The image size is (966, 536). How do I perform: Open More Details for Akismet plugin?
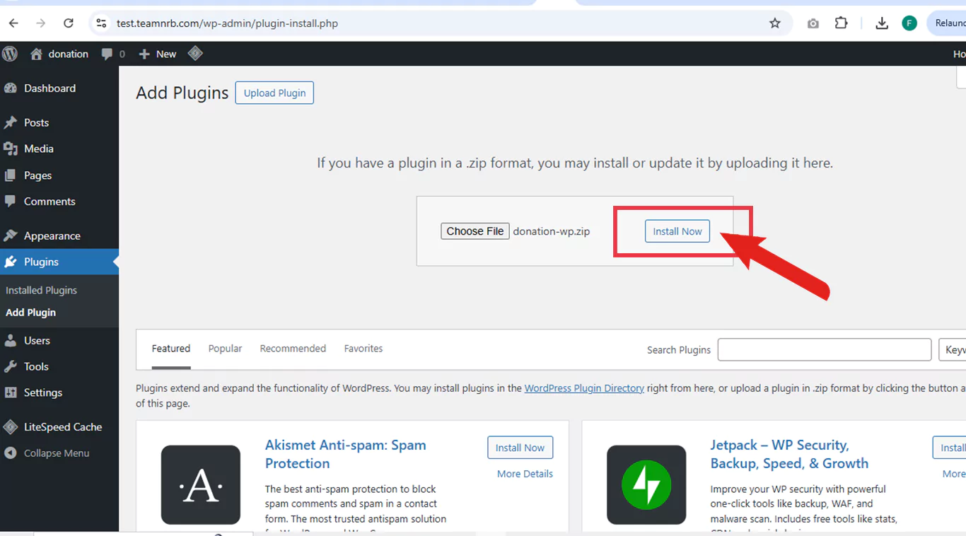coord(525,474)
